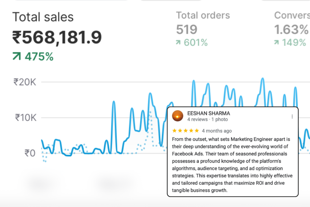
Task: Click Eeshan Sharma's orange profile avatar
Action: [177, 116]
